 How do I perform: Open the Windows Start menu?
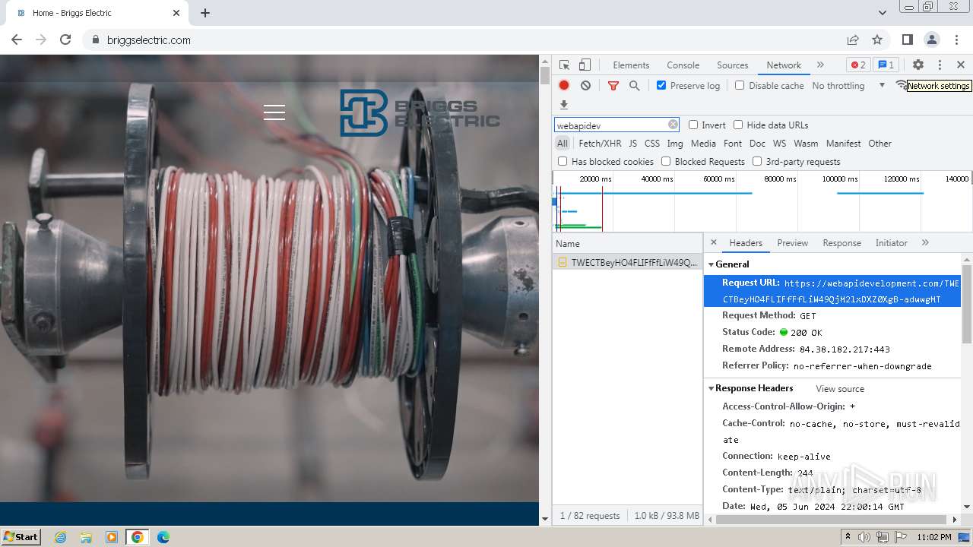tap(21, 537)
